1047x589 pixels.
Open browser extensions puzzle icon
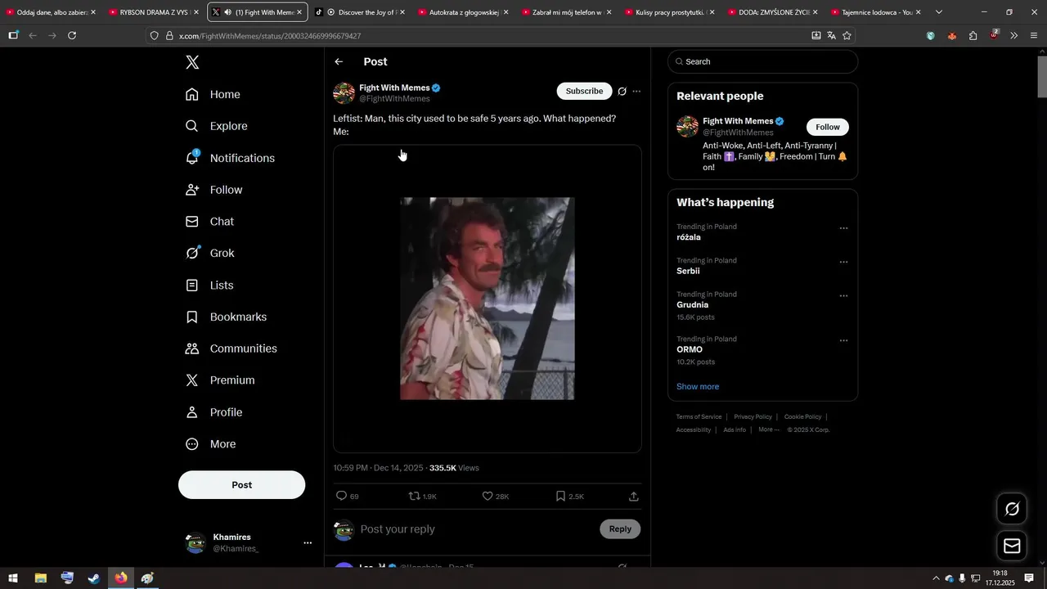[x=973, y=36]
